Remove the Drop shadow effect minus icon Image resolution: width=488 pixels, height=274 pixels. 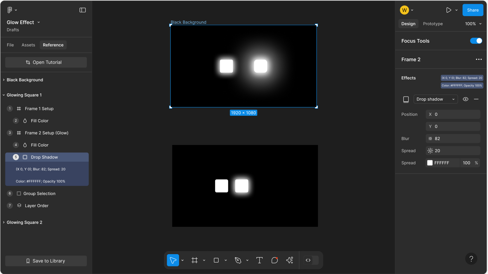[x=476, y=99]
